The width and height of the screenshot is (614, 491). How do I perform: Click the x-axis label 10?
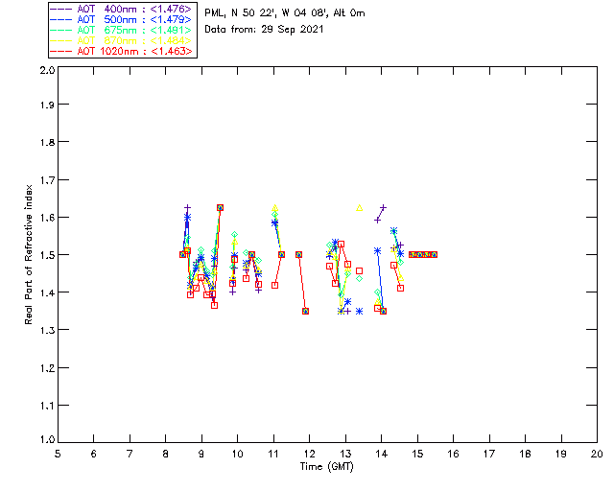click(x=237, y=454)
